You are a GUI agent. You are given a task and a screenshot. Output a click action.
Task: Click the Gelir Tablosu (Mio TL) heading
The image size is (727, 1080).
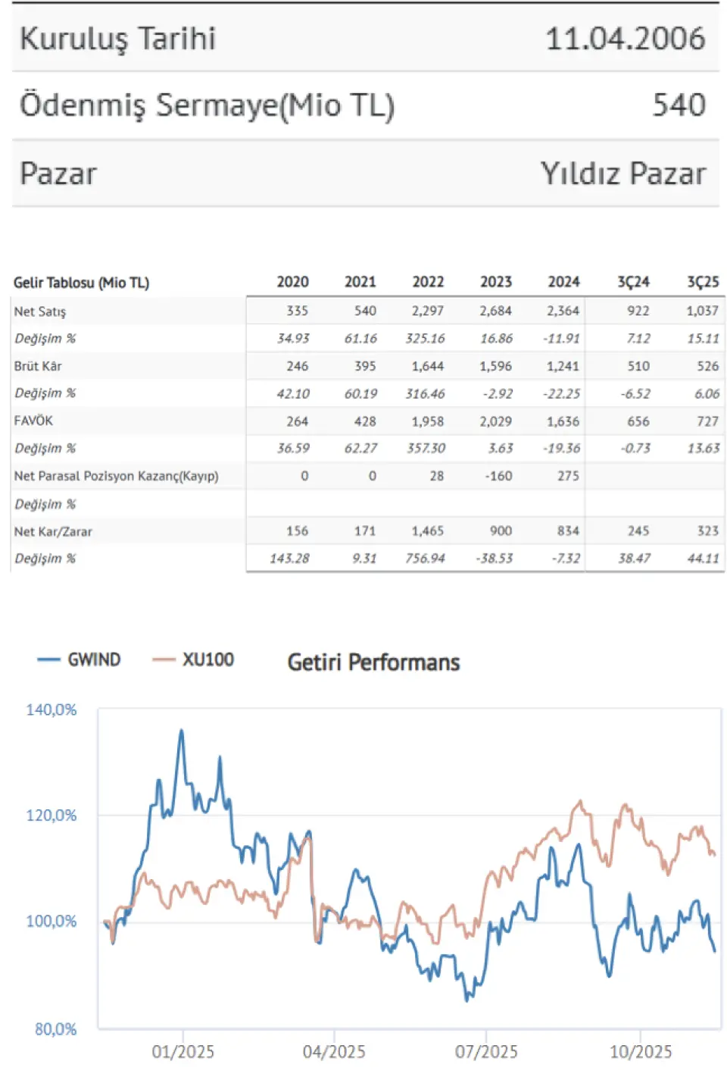click(81, 283)
